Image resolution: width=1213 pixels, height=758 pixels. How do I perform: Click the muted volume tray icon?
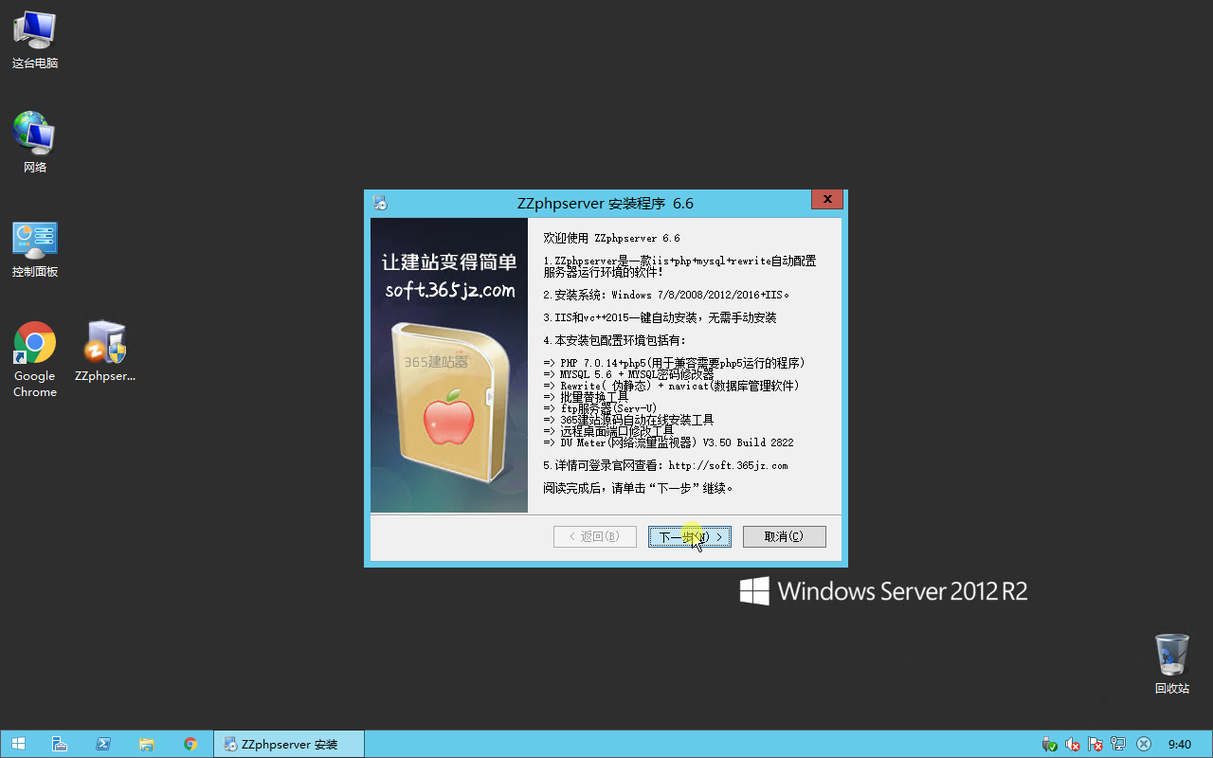pos(1073,745)
